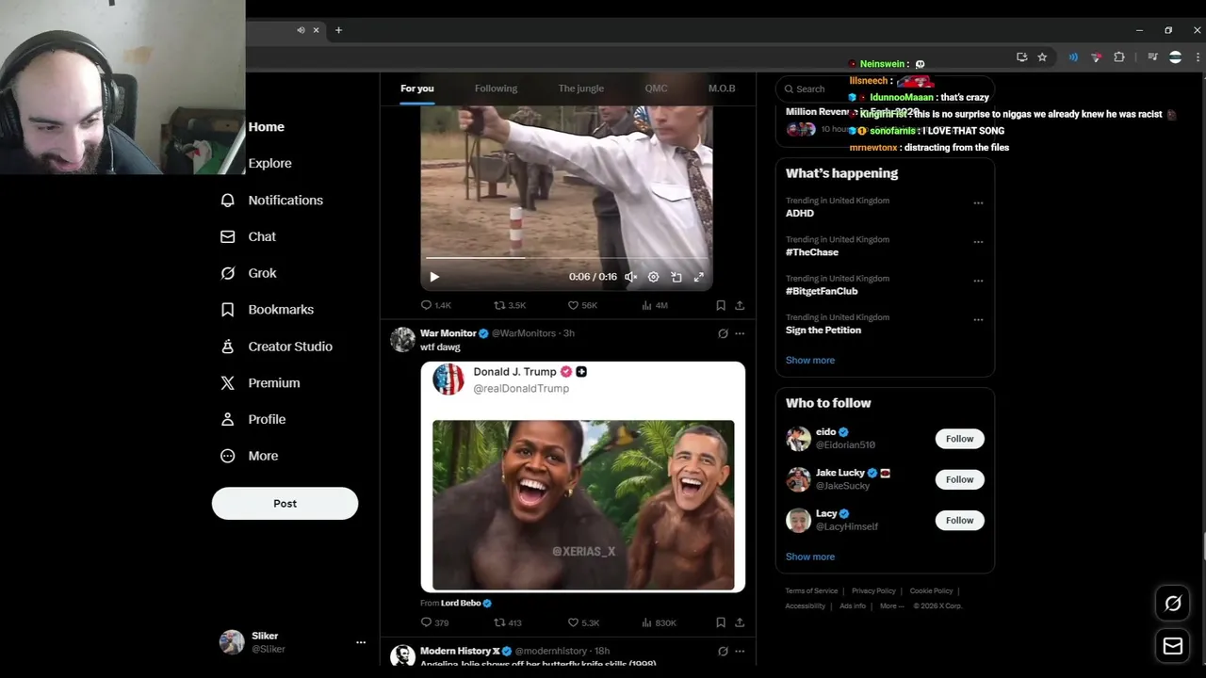Open Grok actions on War Monitor post
This screenshot has width=1206, height=678.
(x=723, y=333)
